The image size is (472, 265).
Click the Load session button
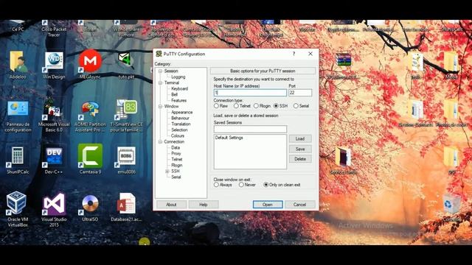300,139
